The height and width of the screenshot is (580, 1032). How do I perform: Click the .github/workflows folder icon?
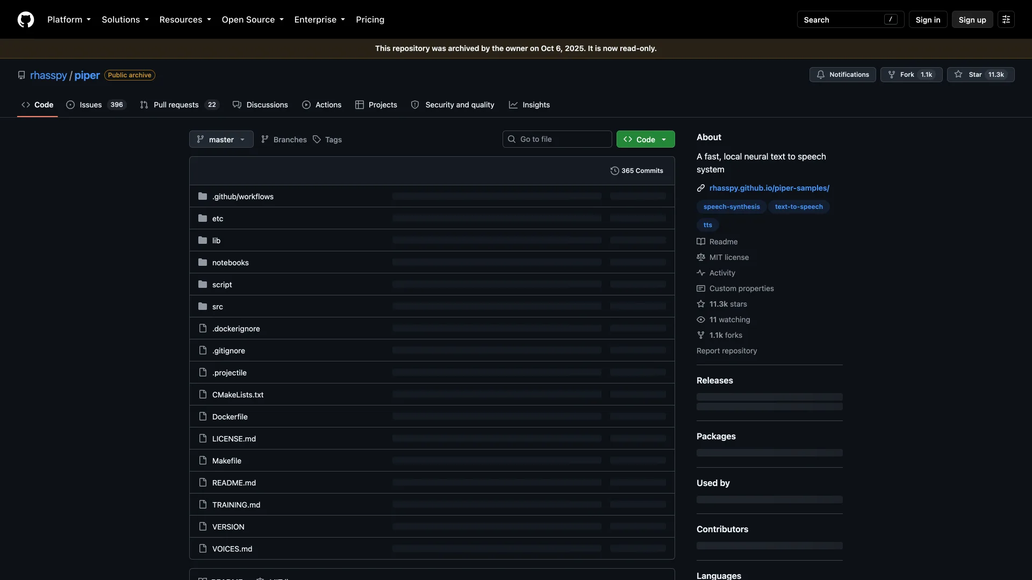pyautogui.click(x=203, y=197)
